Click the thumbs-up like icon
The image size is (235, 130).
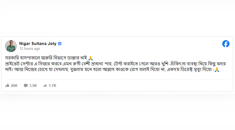[7, 85]
